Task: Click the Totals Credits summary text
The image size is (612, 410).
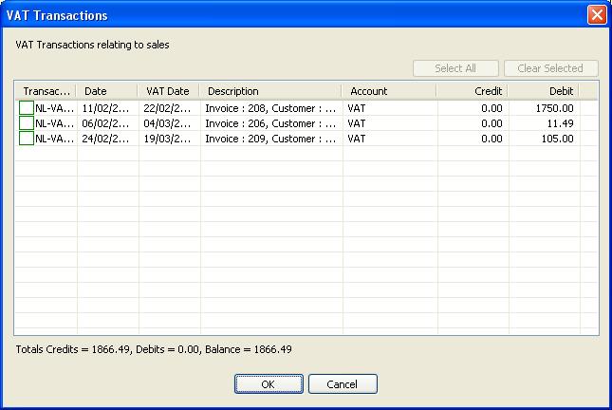Action: click(x=154, y=349)
